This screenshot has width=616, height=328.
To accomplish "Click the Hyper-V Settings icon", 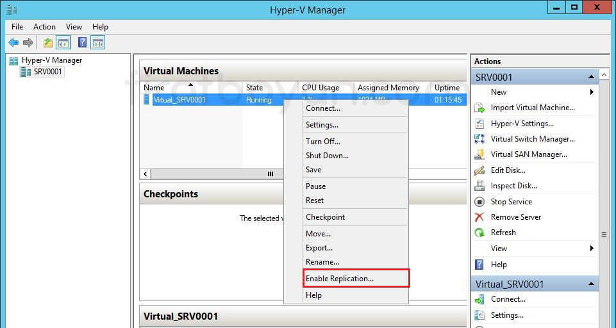I will (479, 124).
